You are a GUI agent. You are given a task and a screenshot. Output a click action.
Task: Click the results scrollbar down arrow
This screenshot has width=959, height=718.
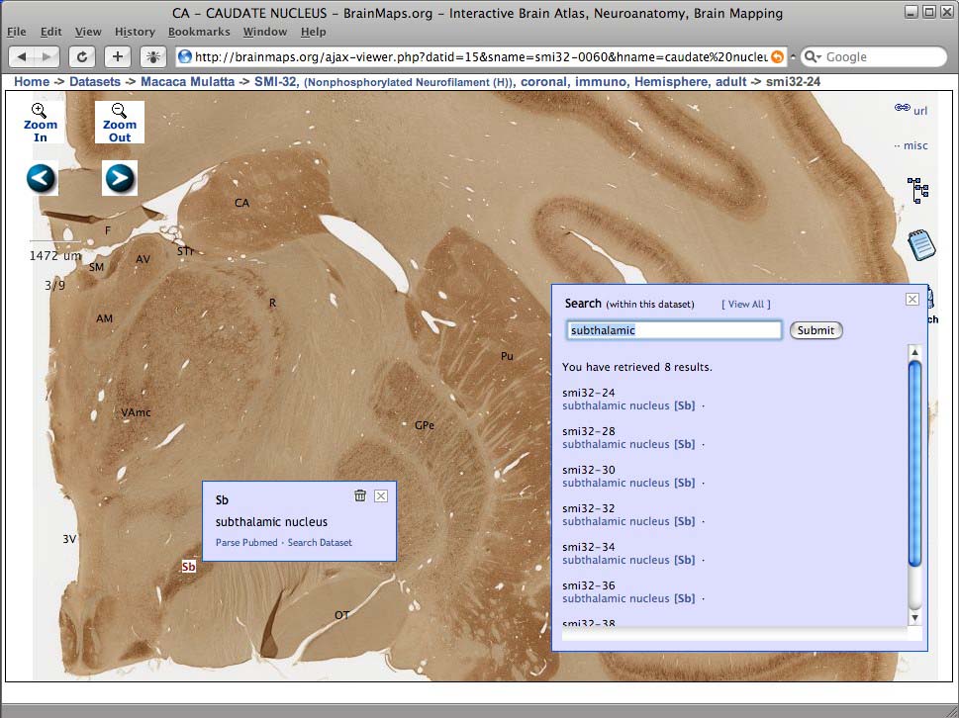click(x=915, y=618)
